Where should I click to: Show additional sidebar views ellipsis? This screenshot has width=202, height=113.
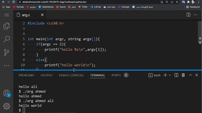click(x=7, y=66)
